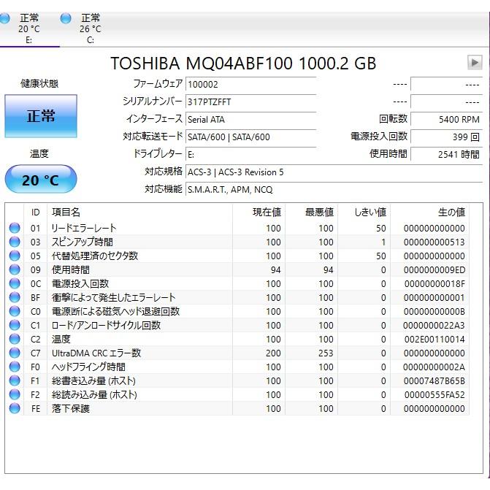
Task: Click the 20 °C temperature button
Action: click(41, 180)
